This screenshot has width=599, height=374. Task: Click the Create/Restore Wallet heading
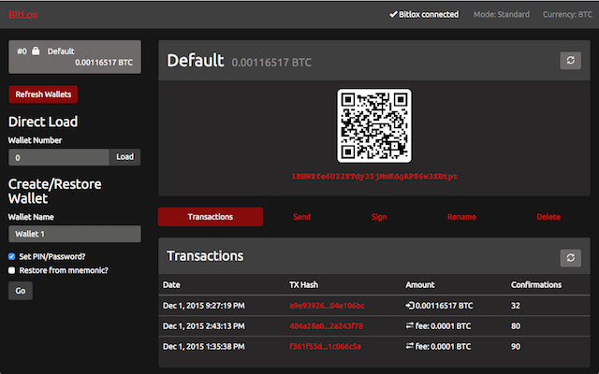[x=54, y=191]
